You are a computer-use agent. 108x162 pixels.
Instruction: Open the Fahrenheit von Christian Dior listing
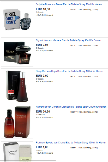71,107
